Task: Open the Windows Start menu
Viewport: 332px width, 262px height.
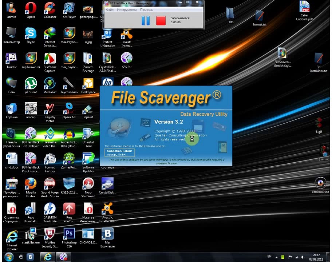Action: (x=9, y=257)
